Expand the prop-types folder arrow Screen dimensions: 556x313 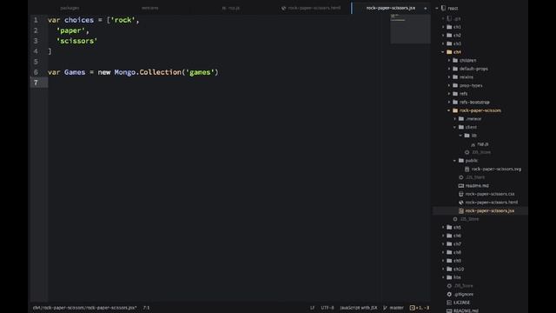449,85
